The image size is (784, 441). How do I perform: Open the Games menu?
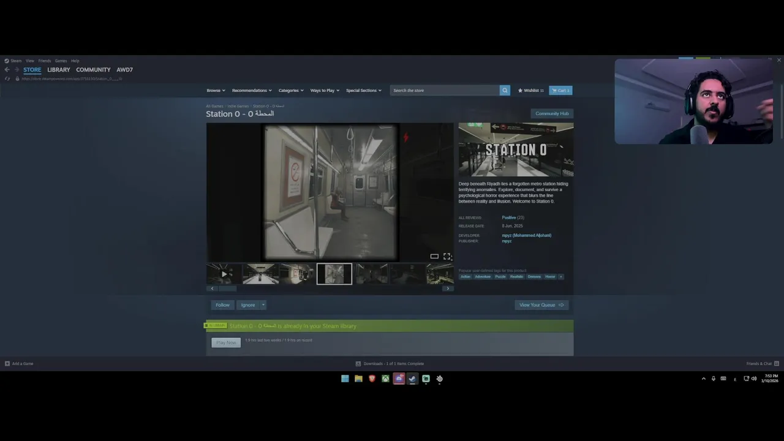click(x=61, y=61)
